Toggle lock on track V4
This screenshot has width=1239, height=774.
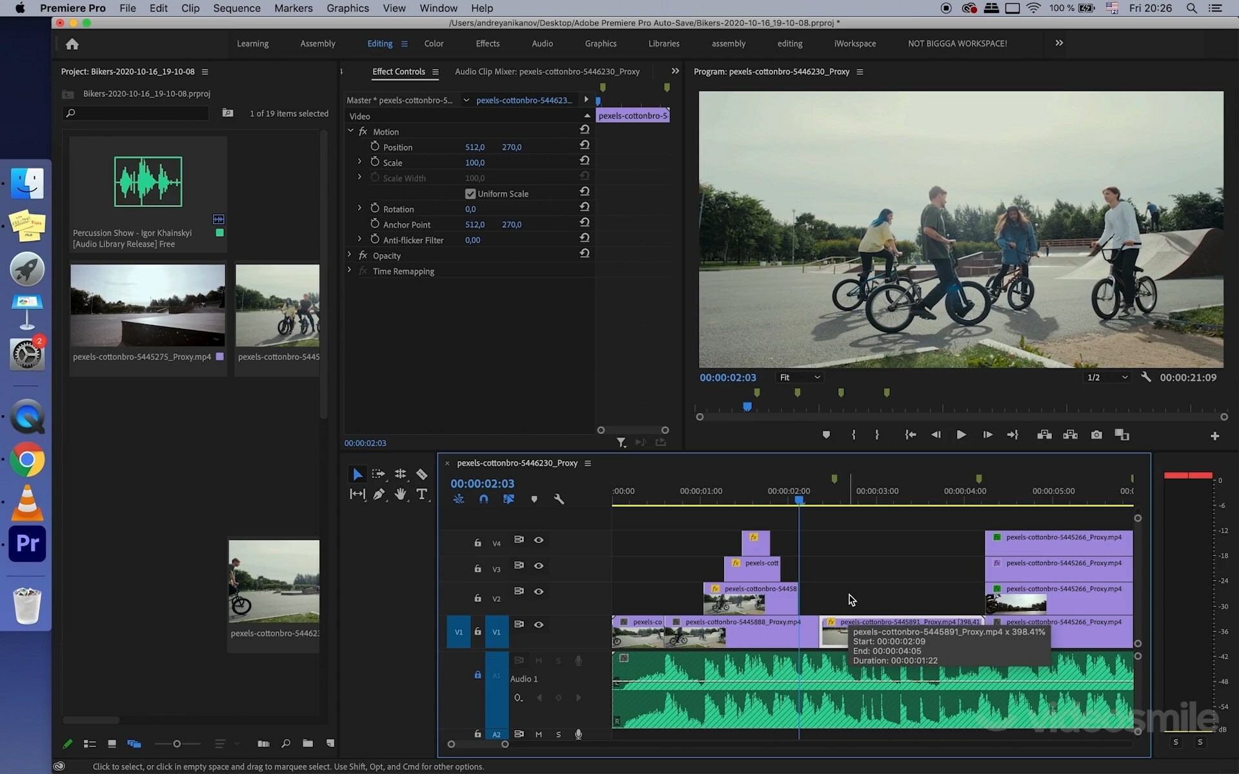[478, 542]
